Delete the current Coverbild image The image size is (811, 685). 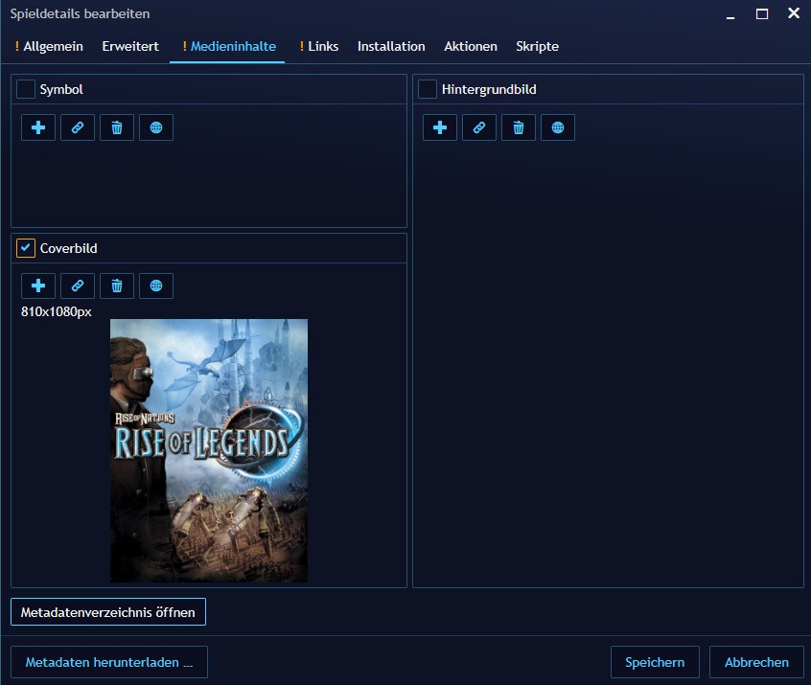pyautogui.click(x=117, y=285)
